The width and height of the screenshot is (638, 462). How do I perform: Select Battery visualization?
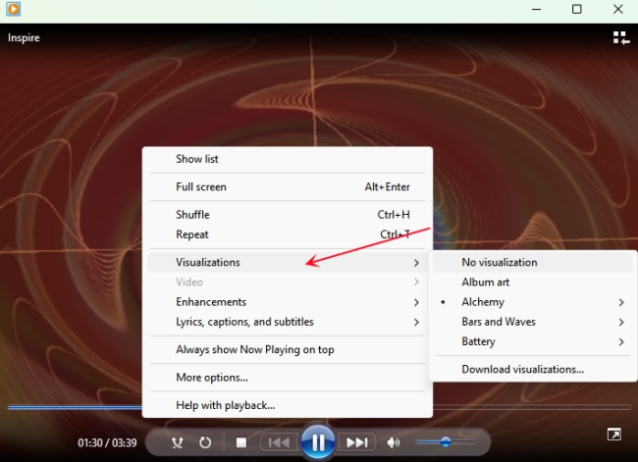coord(533,341)
